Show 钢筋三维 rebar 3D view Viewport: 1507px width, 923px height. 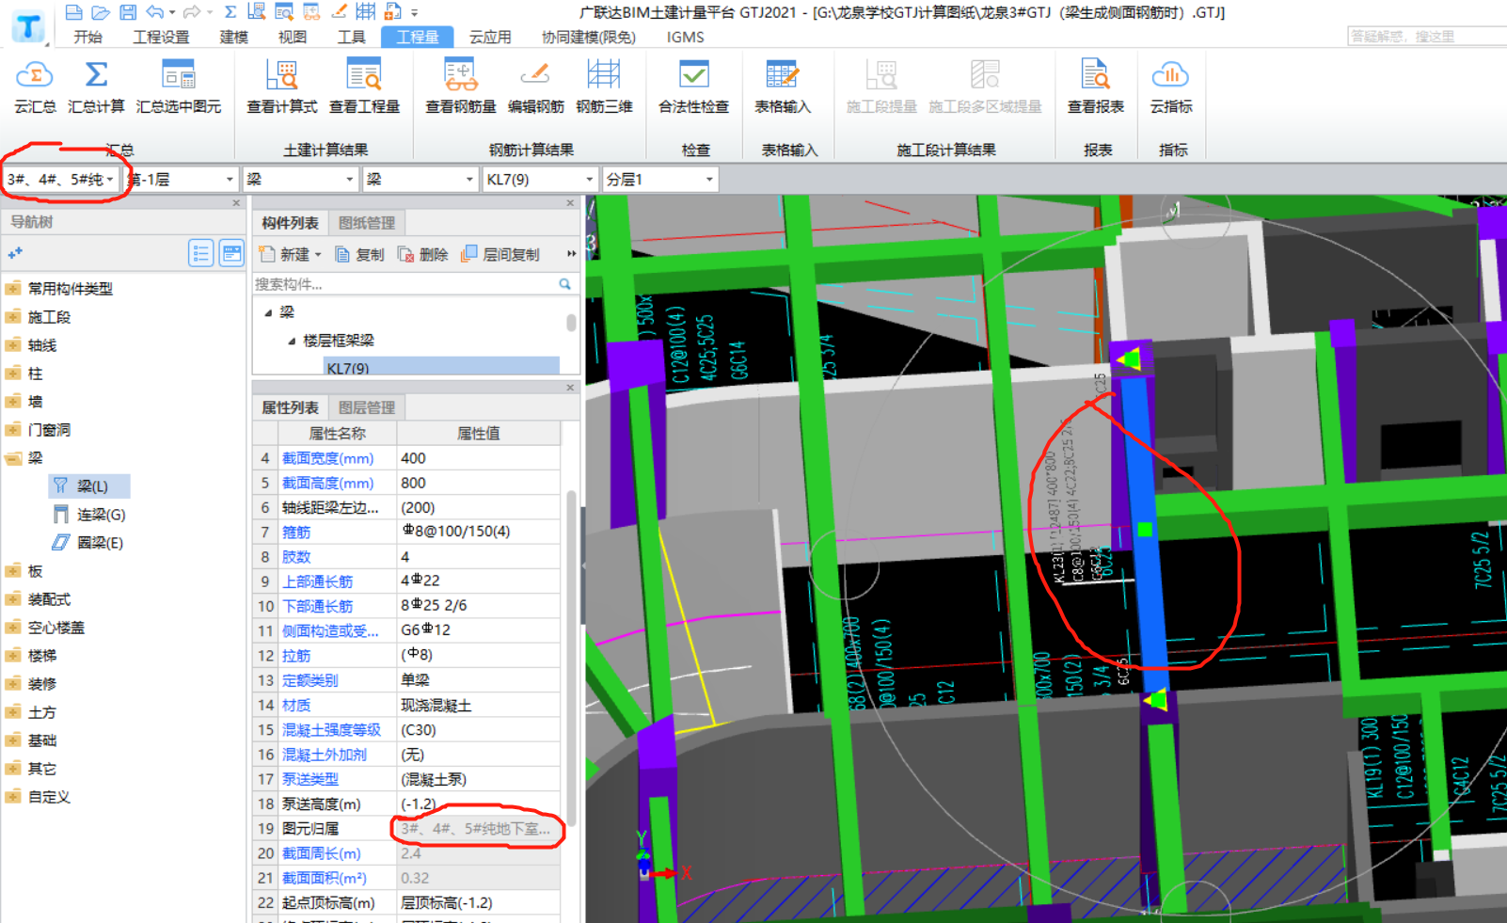[604, 87]
